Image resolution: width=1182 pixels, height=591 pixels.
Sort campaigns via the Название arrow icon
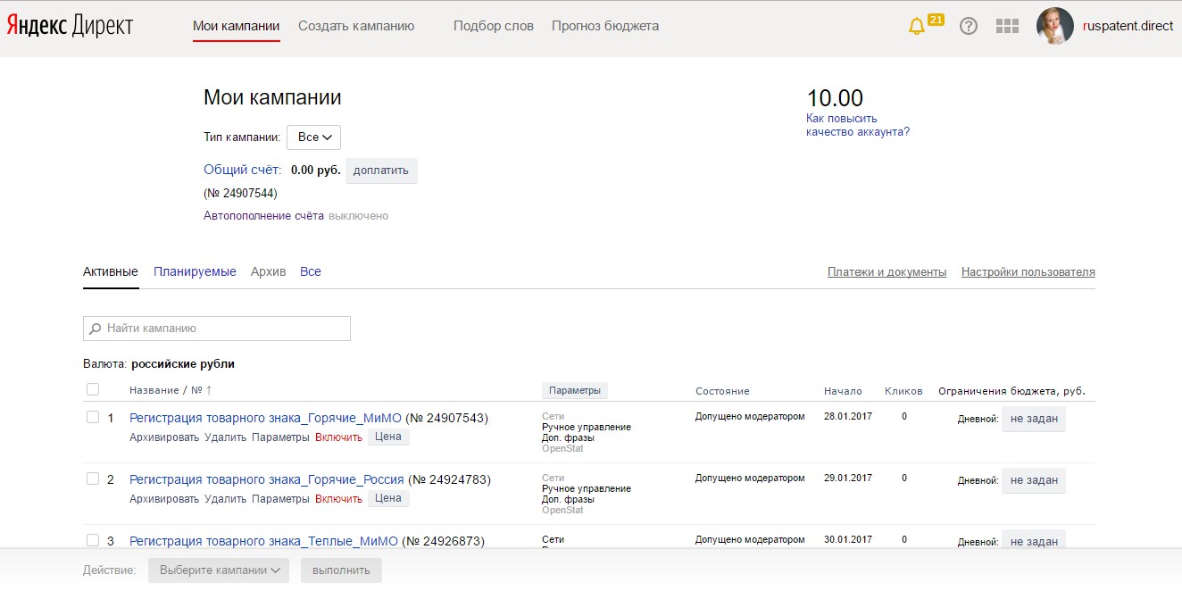click(x=209, y=391)
